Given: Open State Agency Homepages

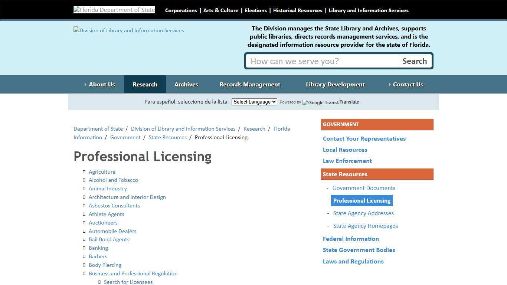Looking at the screenshot, I should click(365, 226).
